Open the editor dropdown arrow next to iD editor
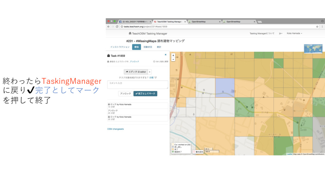Image resolution: width=325 pixels, height=183 pixels. point(150,72)
